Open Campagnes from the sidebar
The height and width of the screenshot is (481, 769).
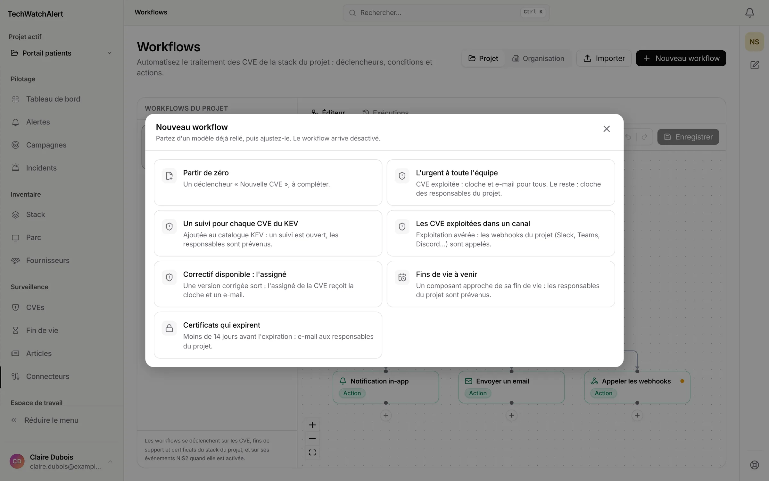coord(62,145)
